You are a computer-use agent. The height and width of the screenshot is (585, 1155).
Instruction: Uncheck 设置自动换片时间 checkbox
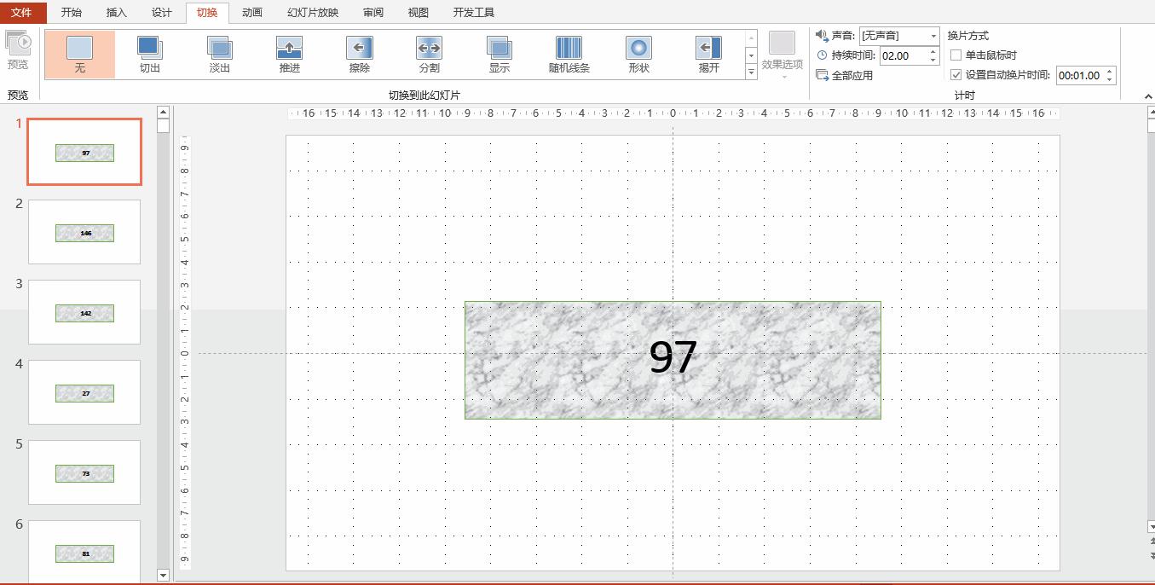[956, 75]
